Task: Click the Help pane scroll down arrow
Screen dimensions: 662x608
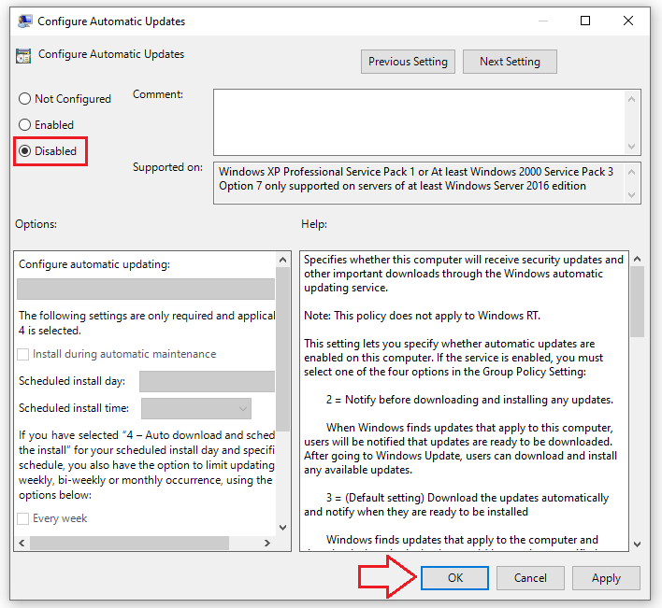Action: pos(637,544)
